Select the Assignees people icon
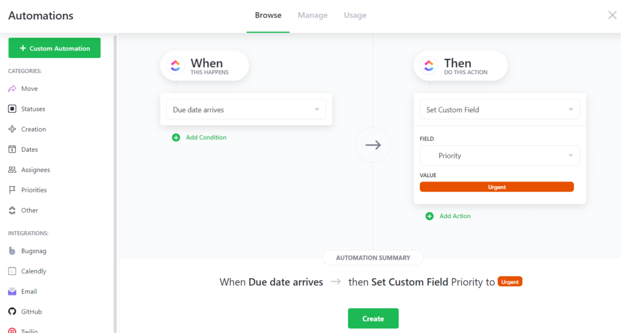The width and height of the screenshot is (621, 333). [12, 170]
